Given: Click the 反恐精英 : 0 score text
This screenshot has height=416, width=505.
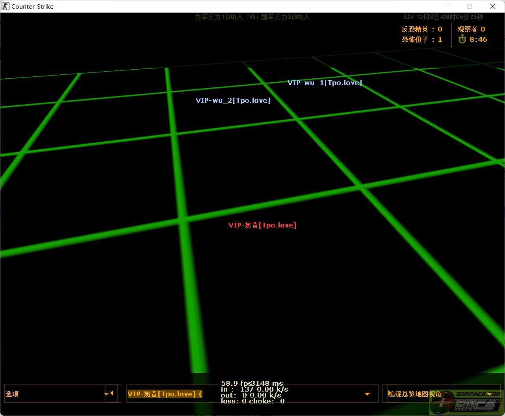Looking at the screenshot, I should click(x=422, y=29).
